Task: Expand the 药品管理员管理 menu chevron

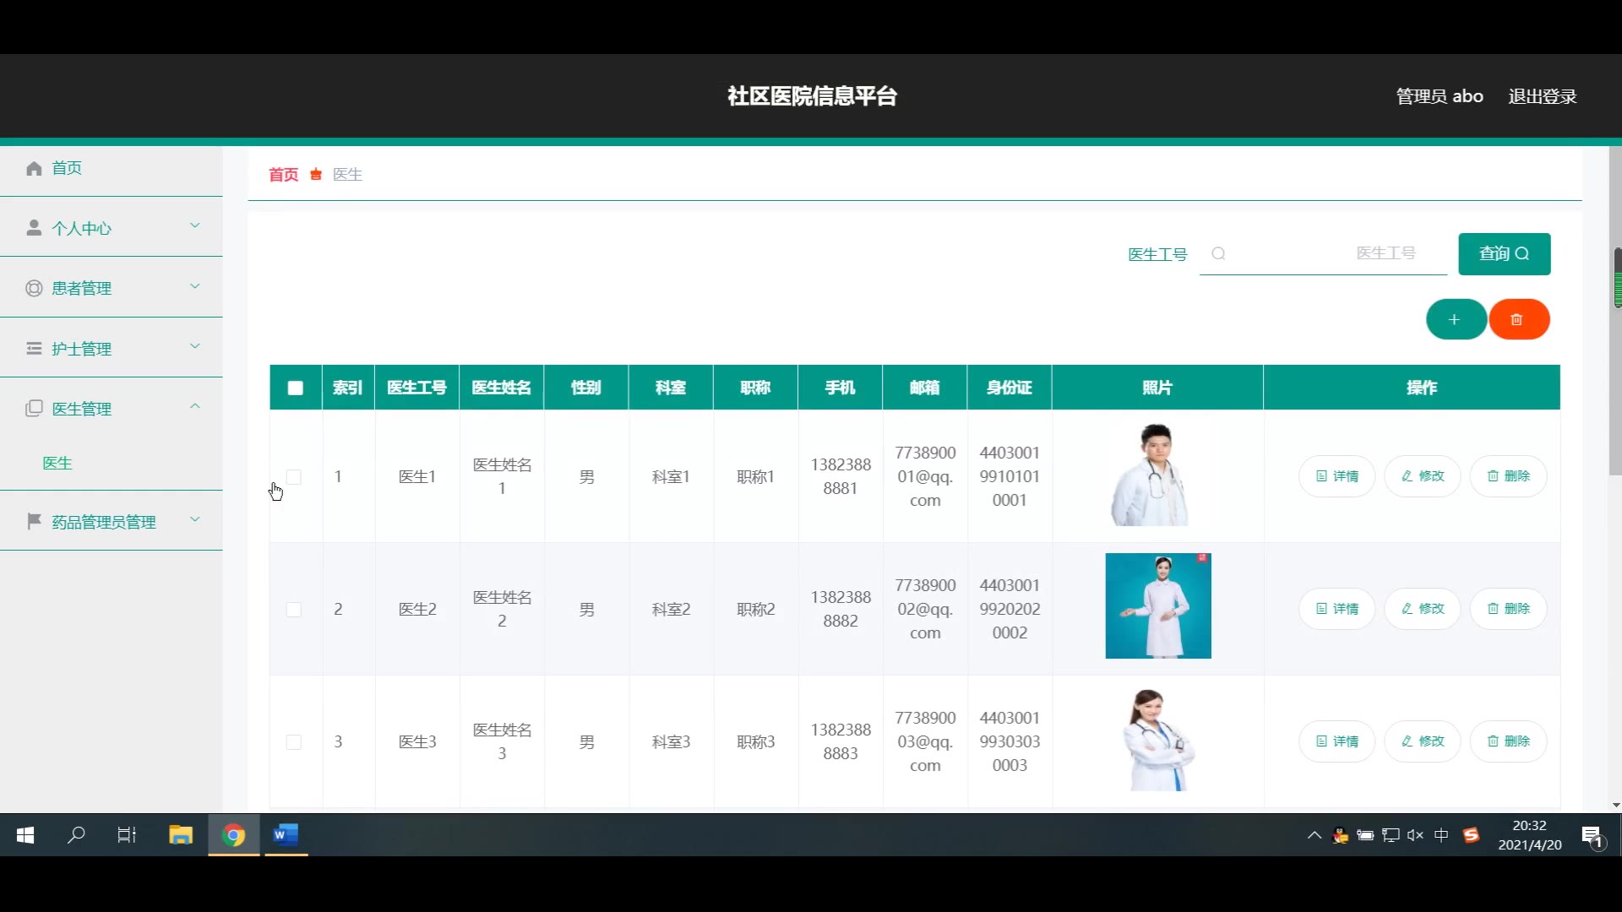Action: coord(195,519)
